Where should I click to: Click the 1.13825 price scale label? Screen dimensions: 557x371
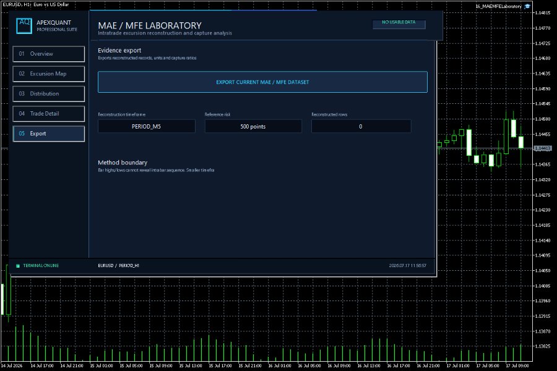click(542, 346)
